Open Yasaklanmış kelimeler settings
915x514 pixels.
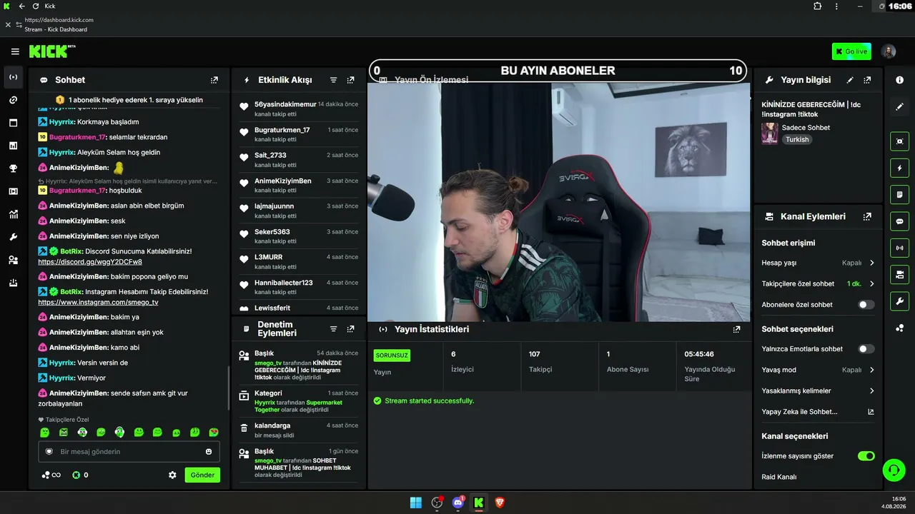818,391
